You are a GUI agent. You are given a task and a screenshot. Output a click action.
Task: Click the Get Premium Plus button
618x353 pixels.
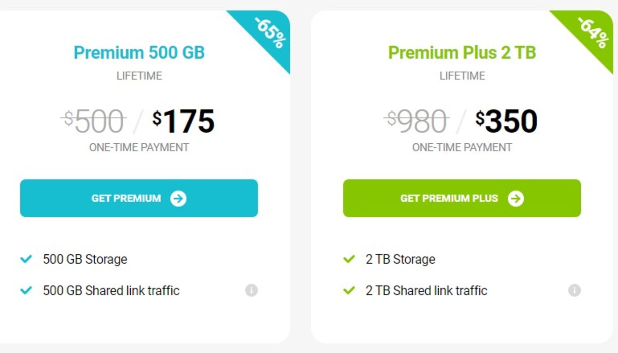pyautogui.click(x=462, y=198)
